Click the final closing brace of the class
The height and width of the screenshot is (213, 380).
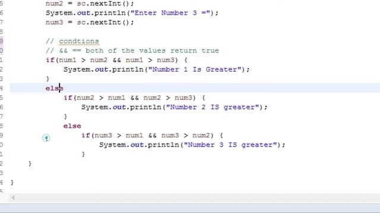pos(12,183)
